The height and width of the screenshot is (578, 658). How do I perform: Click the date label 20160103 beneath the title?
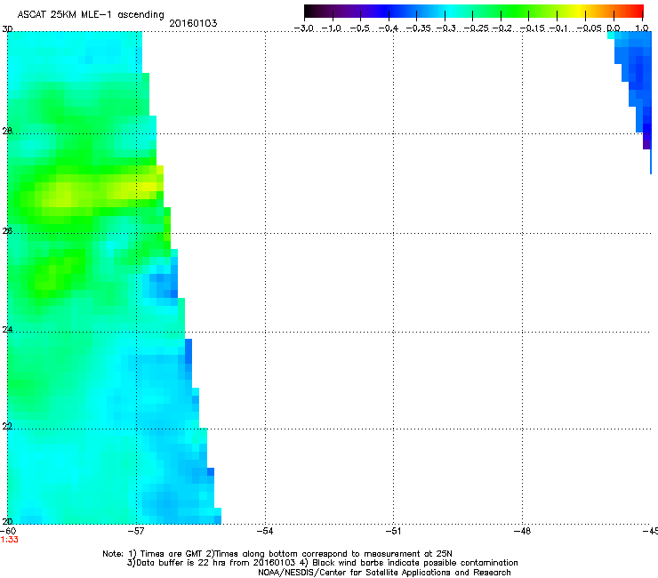[x=193, y=23]
